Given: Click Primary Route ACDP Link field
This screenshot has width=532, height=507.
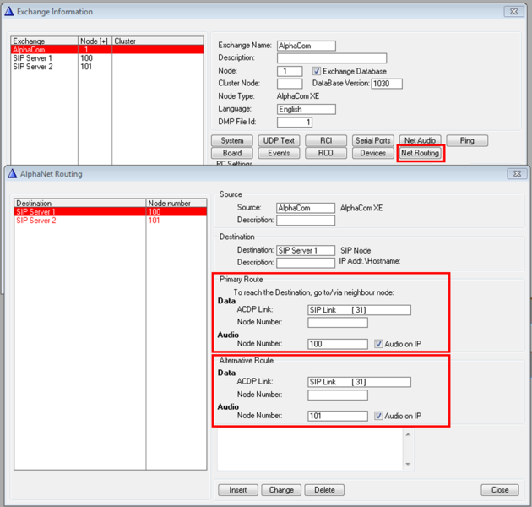Looking at the screenshot, I should [x=359, y=310].
